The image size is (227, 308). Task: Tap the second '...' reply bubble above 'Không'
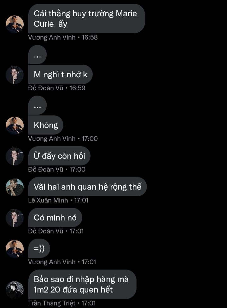click(x=38, y=105)
